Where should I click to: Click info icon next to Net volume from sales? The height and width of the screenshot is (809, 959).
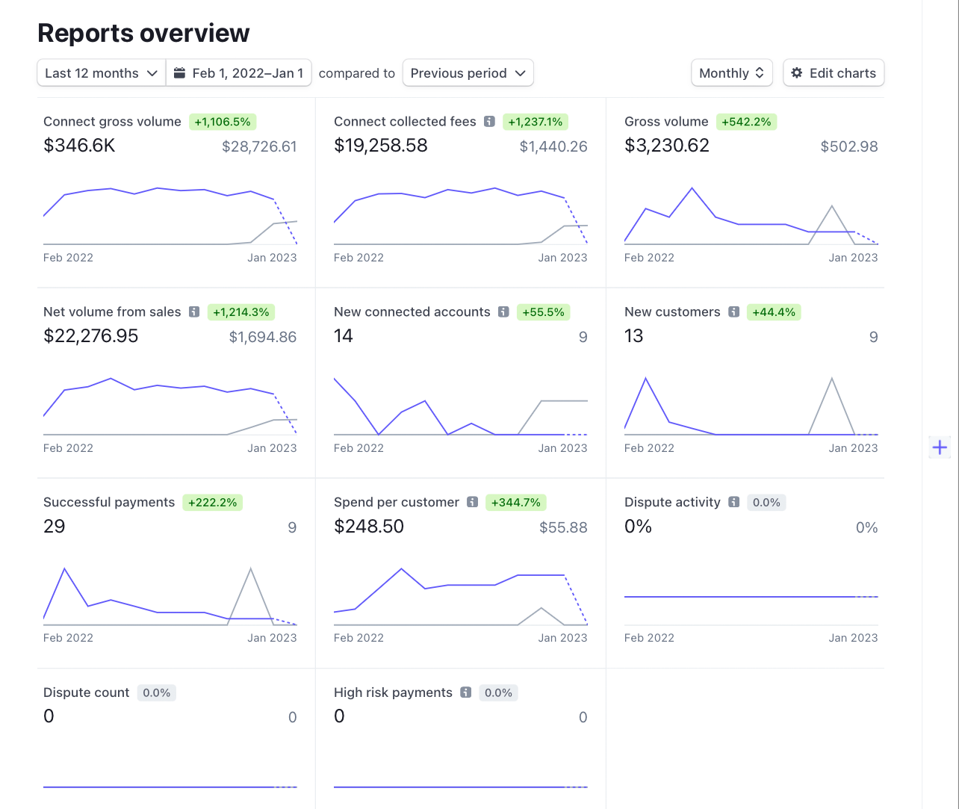[194, 312]
